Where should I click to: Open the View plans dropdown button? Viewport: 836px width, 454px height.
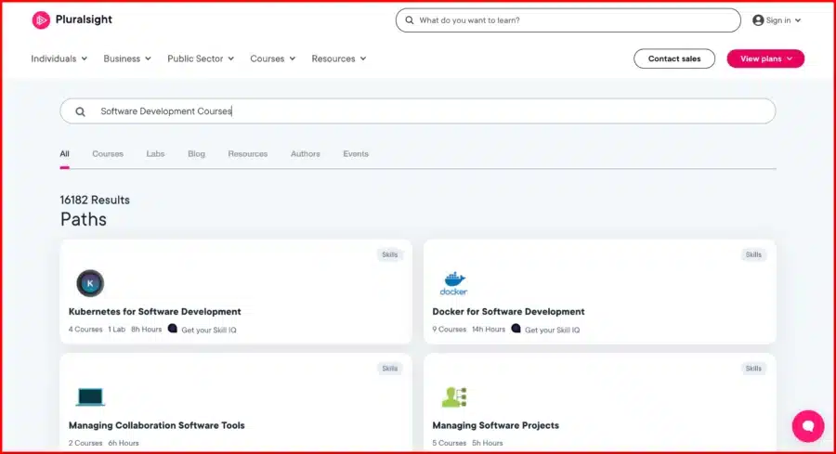pyautogui.click(x=765, y=58)
